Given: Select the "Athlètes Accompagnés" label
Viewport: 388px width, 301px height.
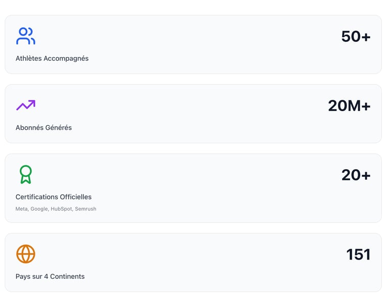Looking at the screenshot, I should [52, 59].
